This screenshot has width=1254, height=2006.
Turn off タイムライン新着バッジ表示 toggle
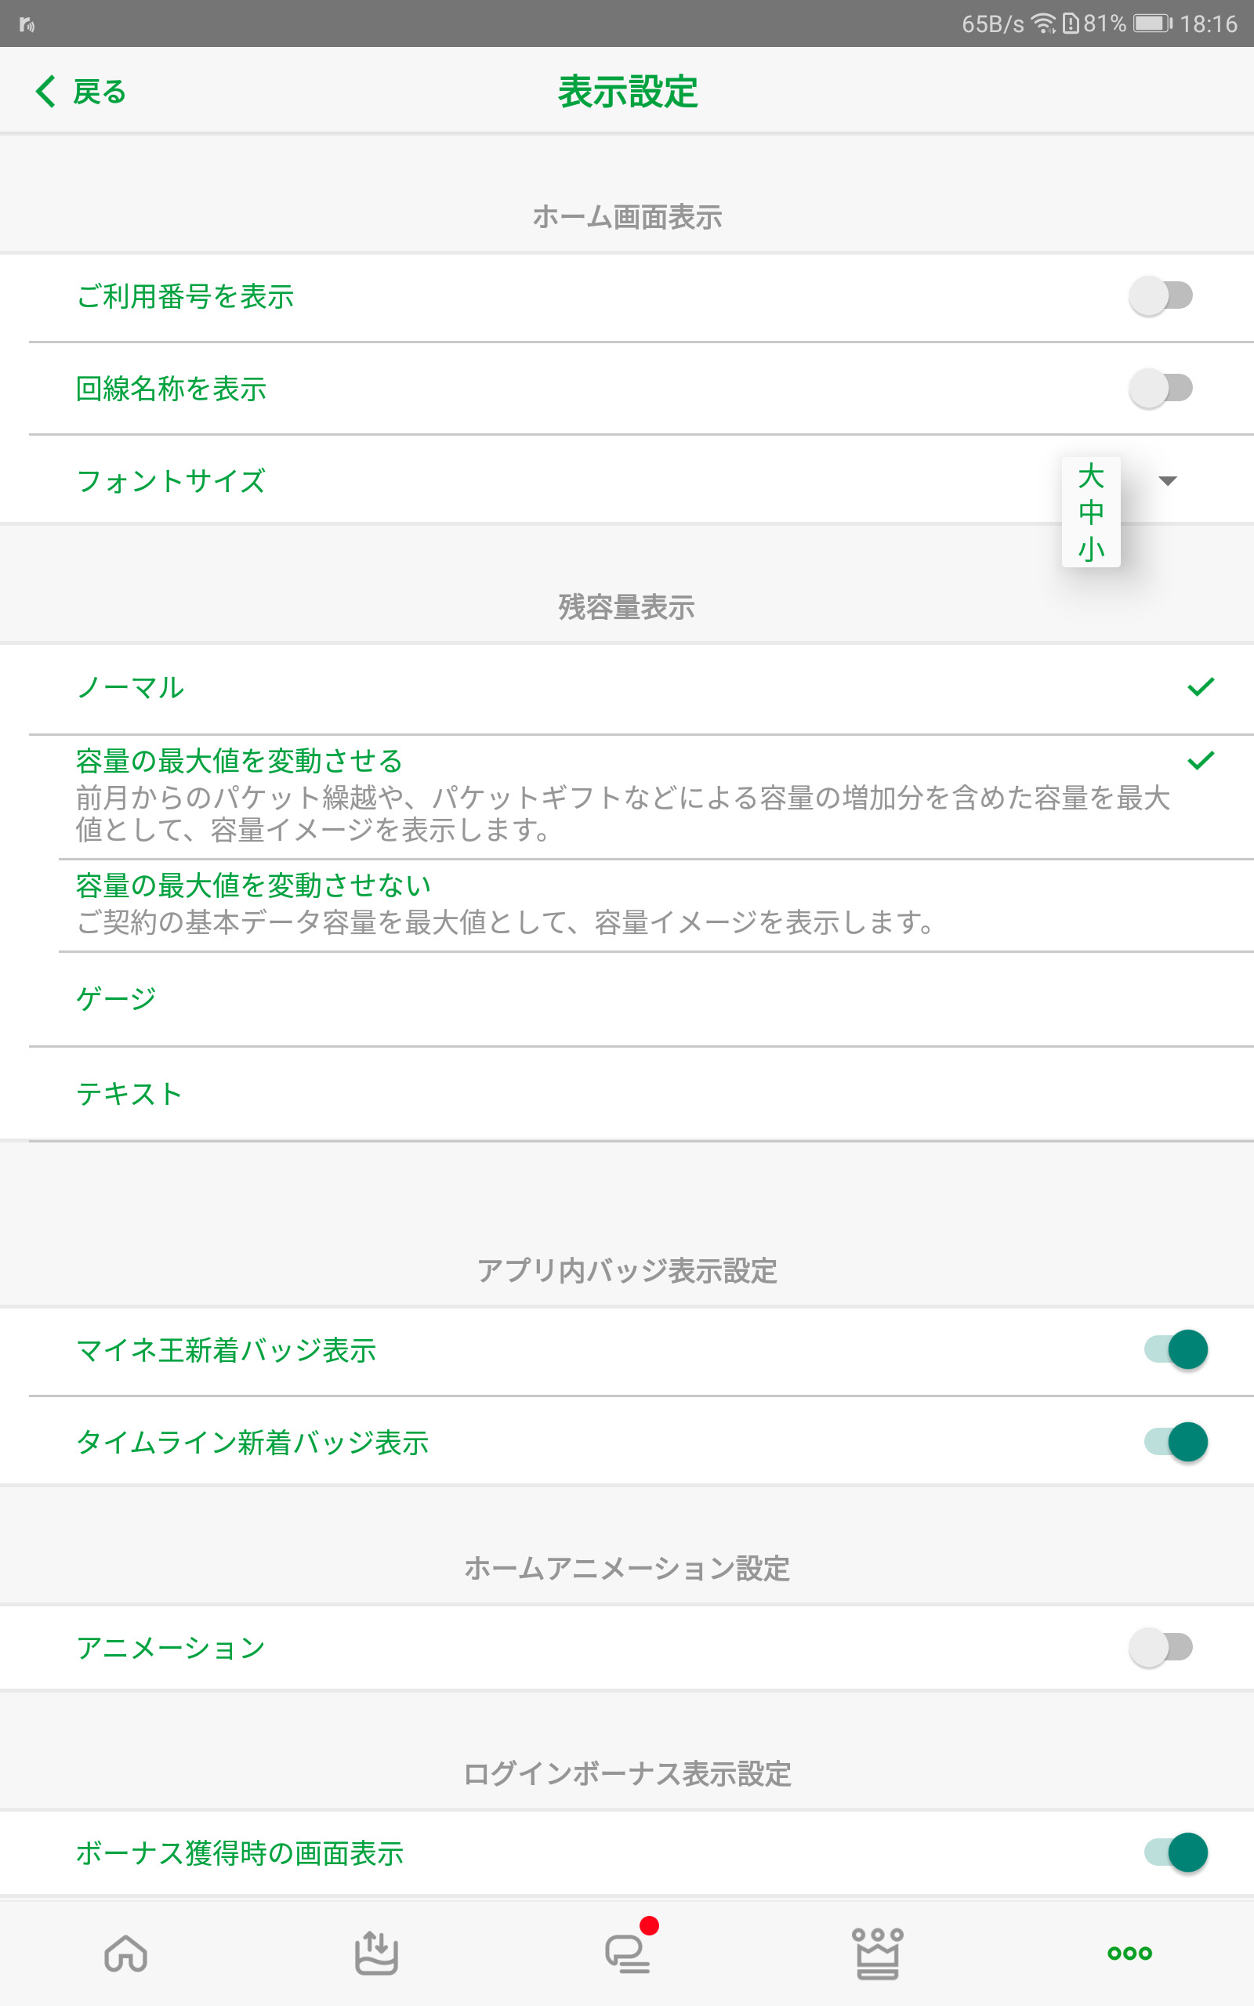(x=1176, y=1443)
